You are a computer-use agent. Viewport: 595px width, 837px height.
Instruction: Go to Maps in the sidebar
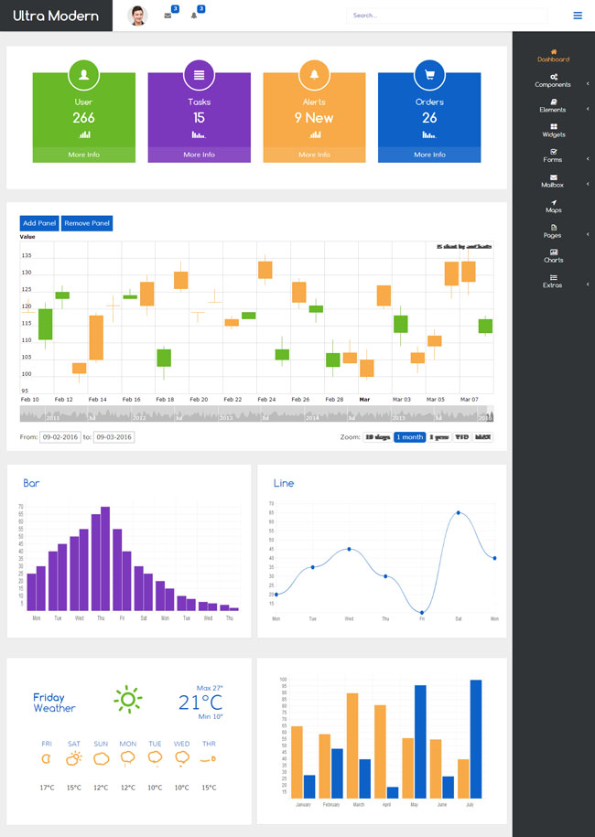point(553,206)
